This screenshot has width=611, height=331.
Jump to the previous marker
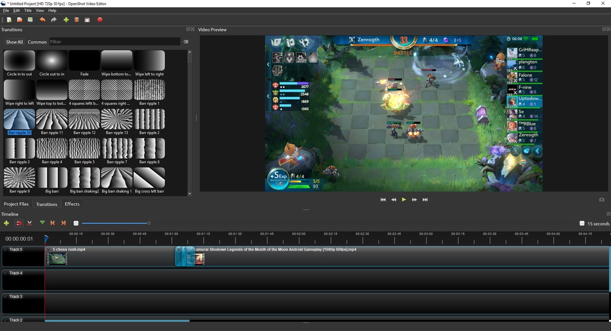[53, 223]
